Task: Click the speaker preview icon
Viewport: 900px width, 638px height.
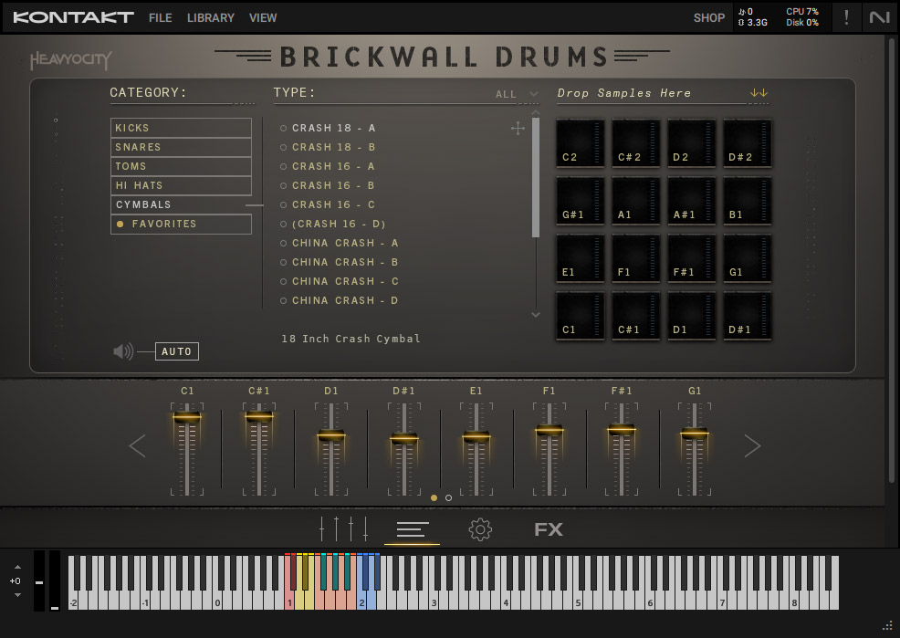Action: (123, 351)
